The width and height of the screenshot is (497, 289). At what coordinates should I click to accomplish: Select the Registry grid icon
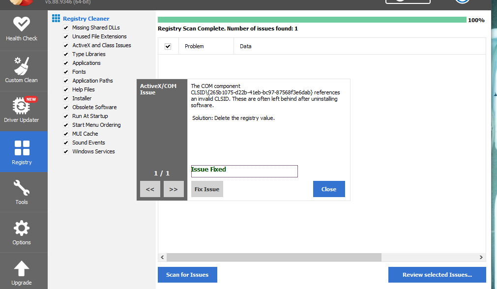(x=22, y=148)
